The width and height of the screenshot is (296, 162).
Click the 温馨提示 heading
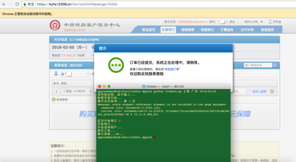click(58, 146)
